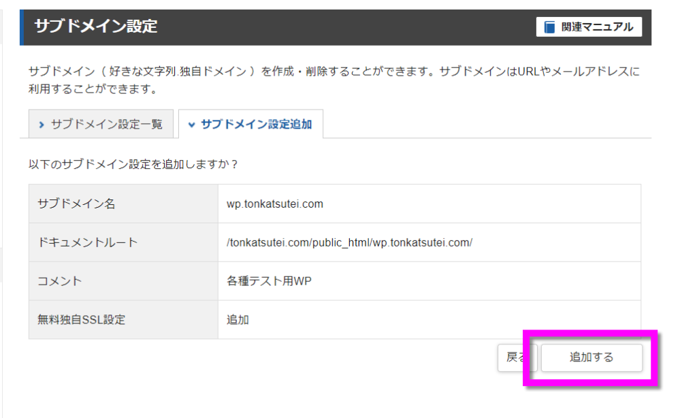Click the 以下のサブドメイン設定を追加しますか？ prompt
Viewport: 697px width, 418px height.
(134, 165)
